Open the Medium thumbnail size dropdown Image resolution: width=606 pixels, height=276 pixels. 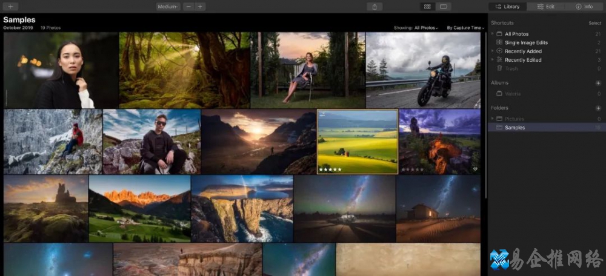[167, 7]
